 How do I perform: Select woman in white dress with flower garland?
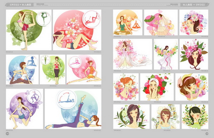[166, 54]
